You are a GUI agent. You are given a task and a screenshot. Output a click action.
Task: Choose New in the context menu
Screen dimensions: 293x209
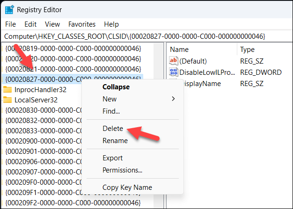click(110, 99)
